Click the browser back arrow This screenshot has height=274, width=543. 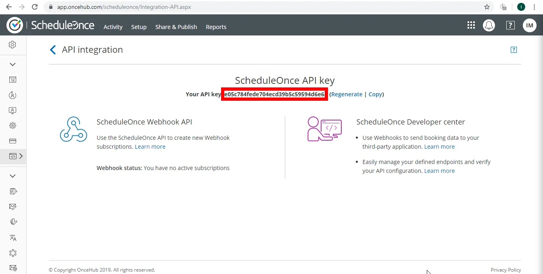[x=8, y=7]
